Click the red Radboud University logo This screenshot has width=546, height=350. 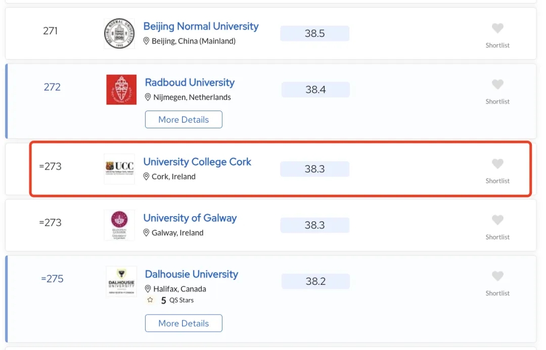coord(121,90)
